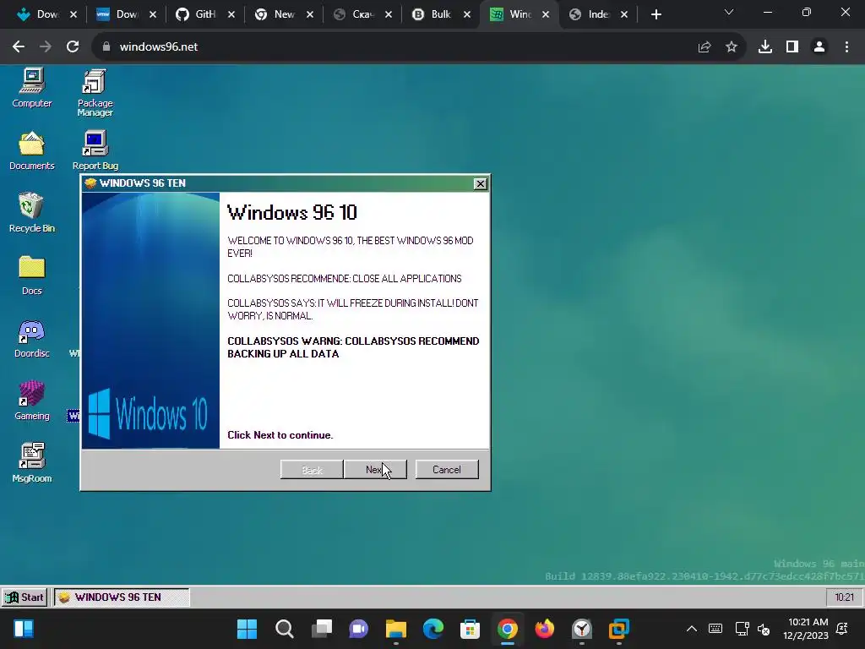Screen dimensions: 865x649
Task: Toggle the Chrome side panel
Action: tap(792, 47)
